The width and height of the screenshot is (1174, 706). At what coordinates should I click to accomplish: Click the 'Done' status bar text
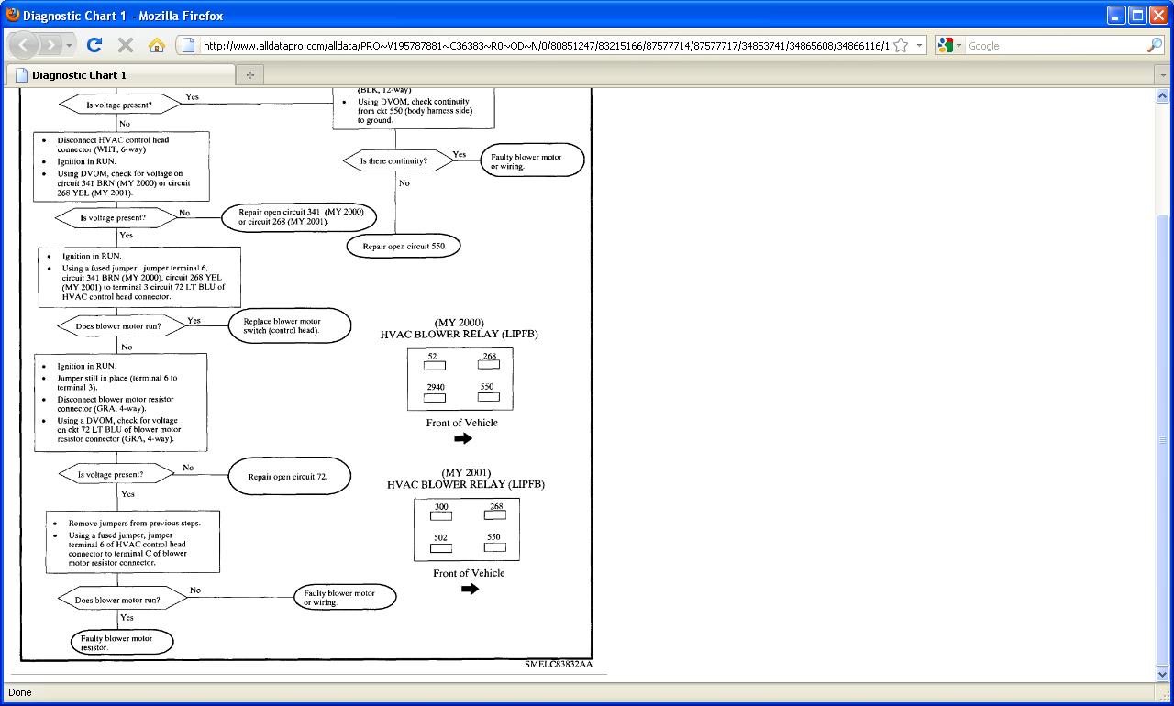point(19,692)
